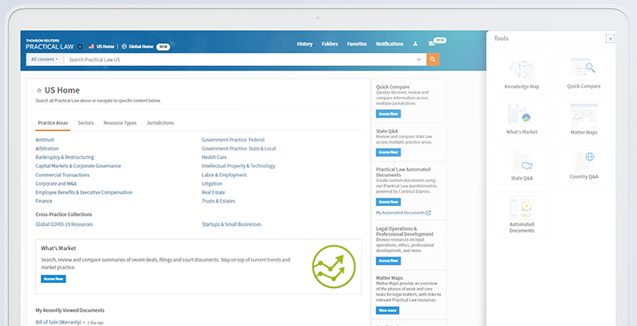
Task: Open Matter Maps from Tools panel
Action: tap(583, 120)
